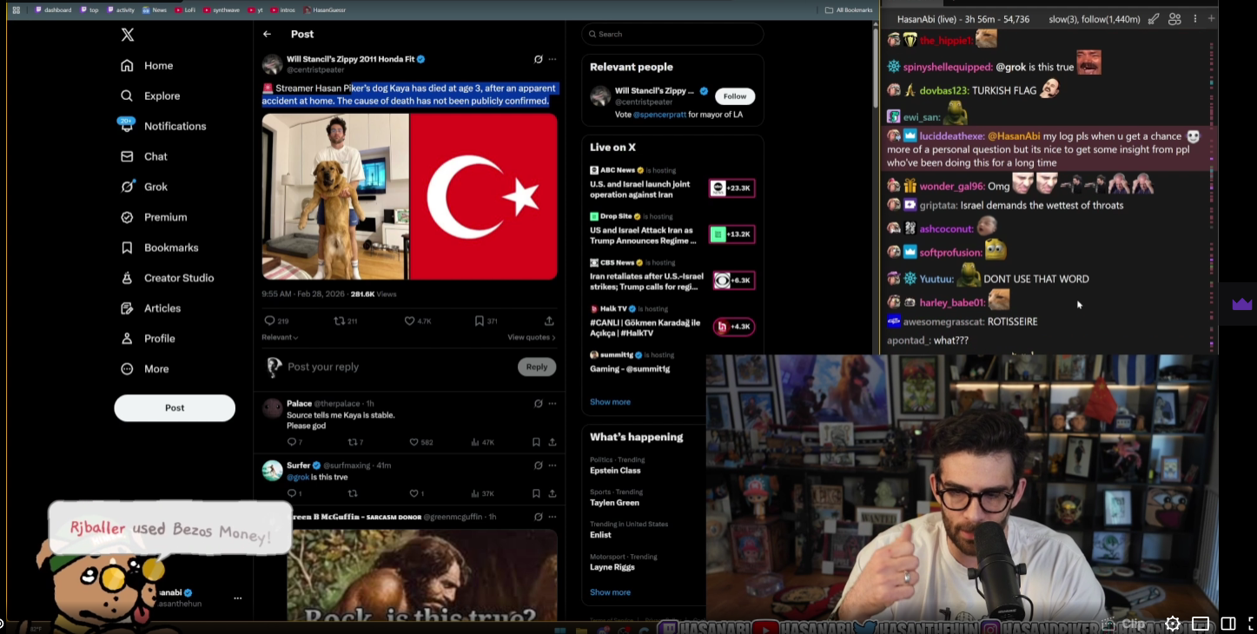This screenshot has width=1257, height=634.
Task: Go to Explore in the X sidebar
Action: click(150, 96)
